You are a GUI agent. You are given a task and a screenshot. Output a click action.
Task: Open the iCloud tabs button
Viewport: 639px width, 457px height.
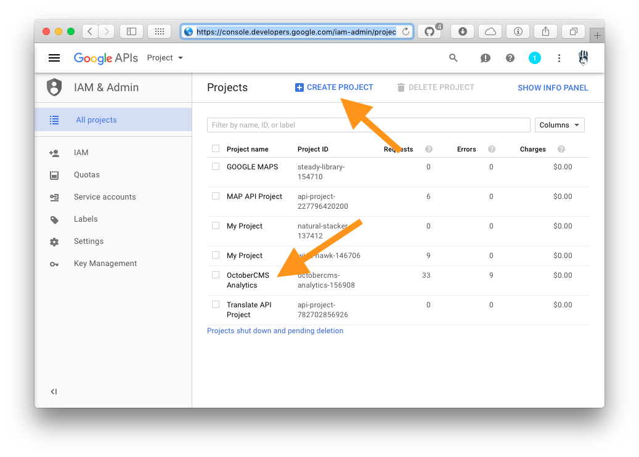[x=490, y=31]
